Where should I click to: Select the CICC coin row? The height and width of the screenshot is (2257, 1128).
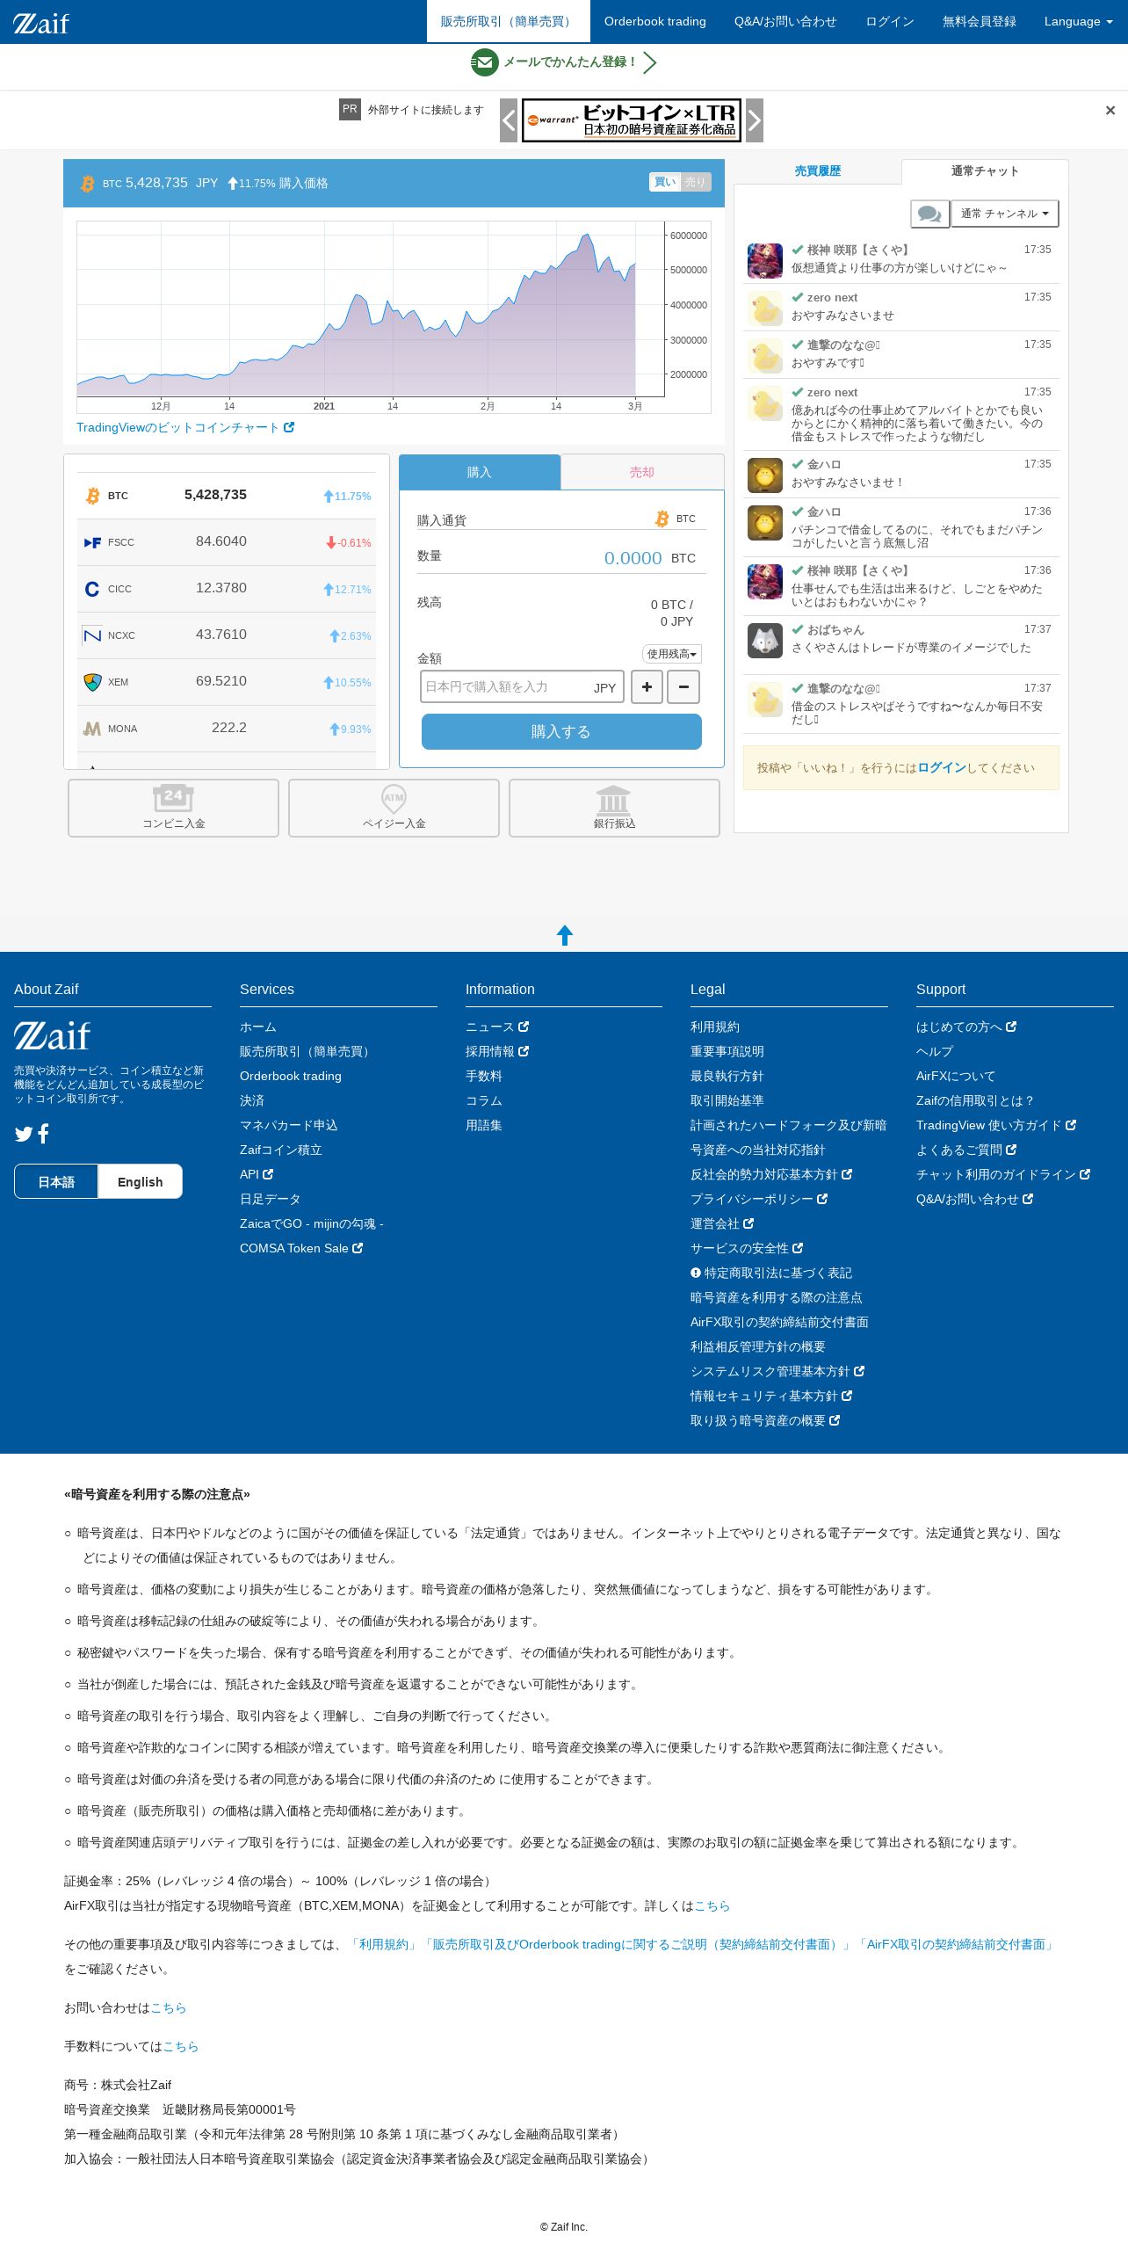point(227,589)
